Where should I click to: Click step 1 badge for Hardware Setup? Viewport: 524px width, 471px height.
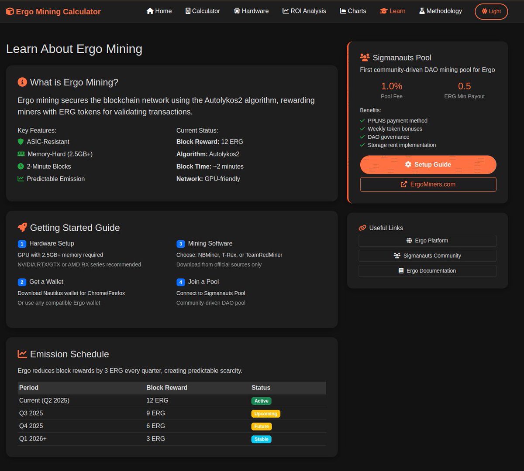click(22, 244)
